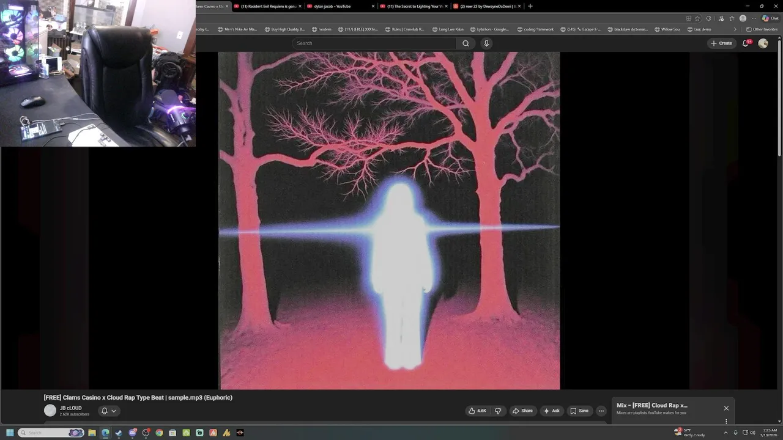Image resolution: width=783 pixels, height=440 pixels.
Task: Open the JB cLOUD channel name link
Action: tap(70, 408)
